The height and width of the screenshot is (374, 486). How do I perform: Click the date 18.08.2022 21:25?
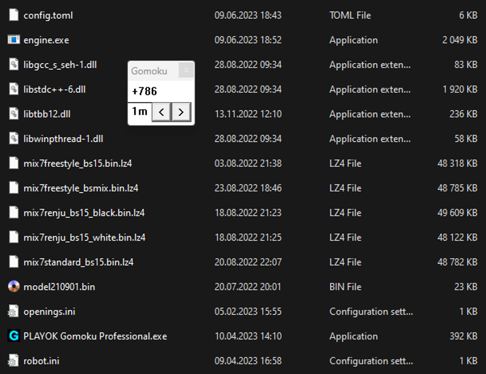[x=248, y=237]
